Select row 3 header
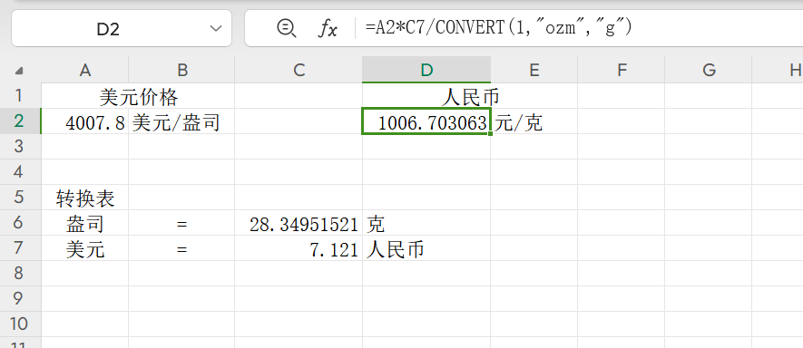 [20, 147]
